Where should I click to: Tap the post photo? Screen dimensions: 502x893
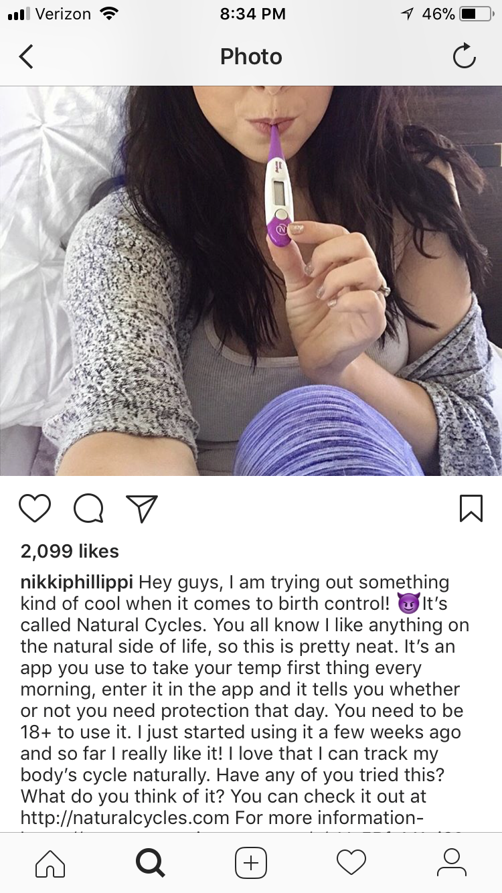[251, 280]
